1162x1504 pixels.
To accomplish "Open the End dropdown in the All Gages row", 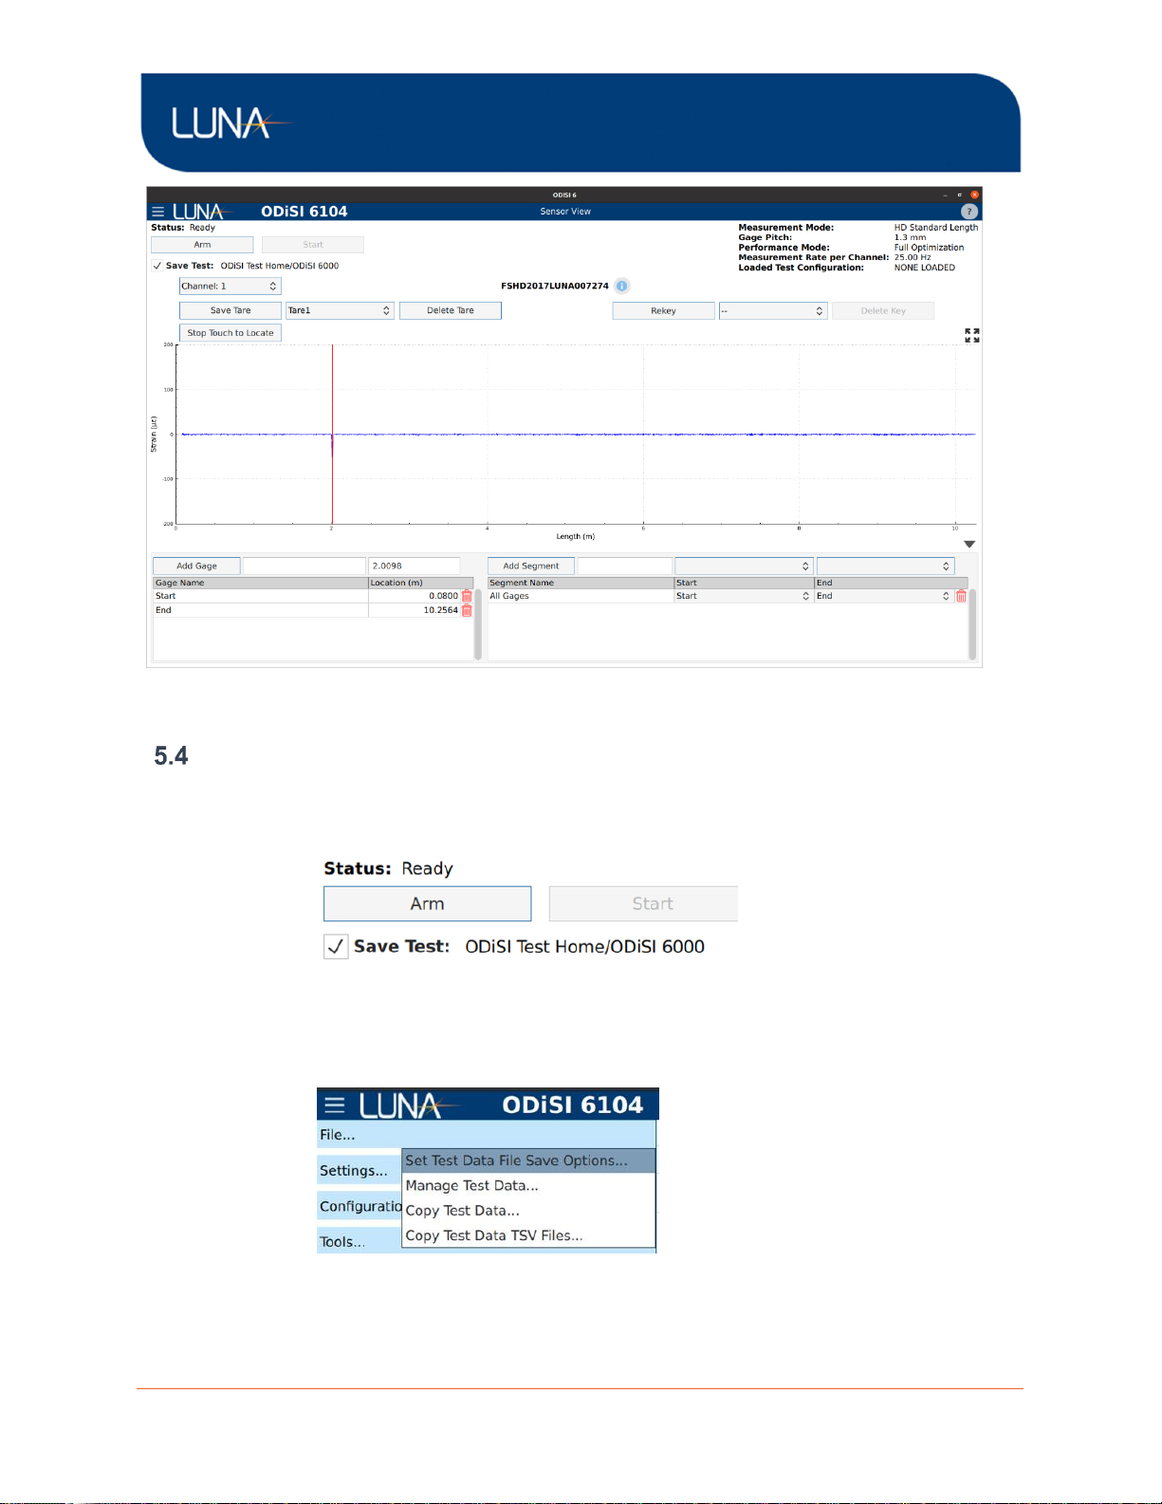I will point(884,596).
